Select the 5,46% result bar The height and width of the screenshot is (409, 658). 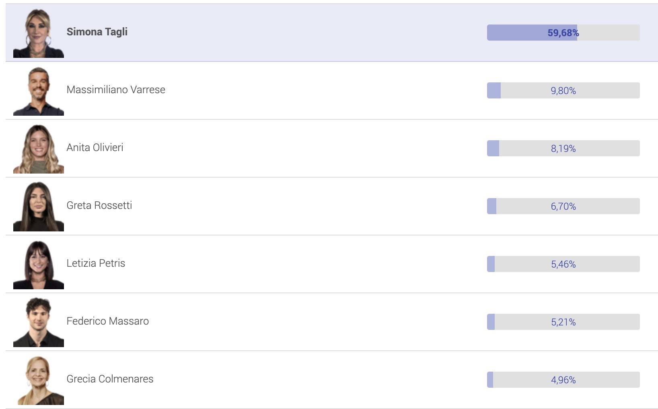click(563, 264)
